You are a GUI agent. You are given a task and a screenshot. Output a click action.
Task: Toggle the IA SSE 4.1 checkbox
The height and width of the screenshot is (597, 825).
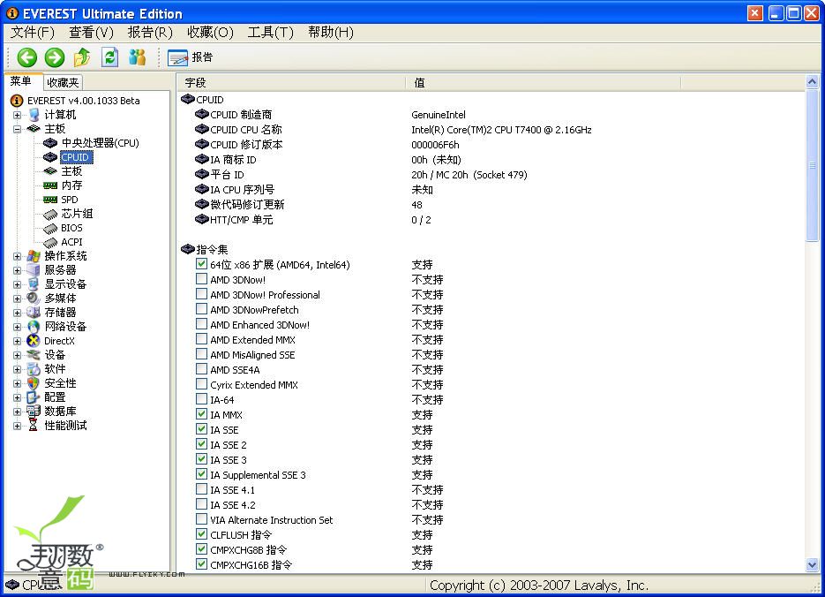pyautogui.click(x=201, y=488)
